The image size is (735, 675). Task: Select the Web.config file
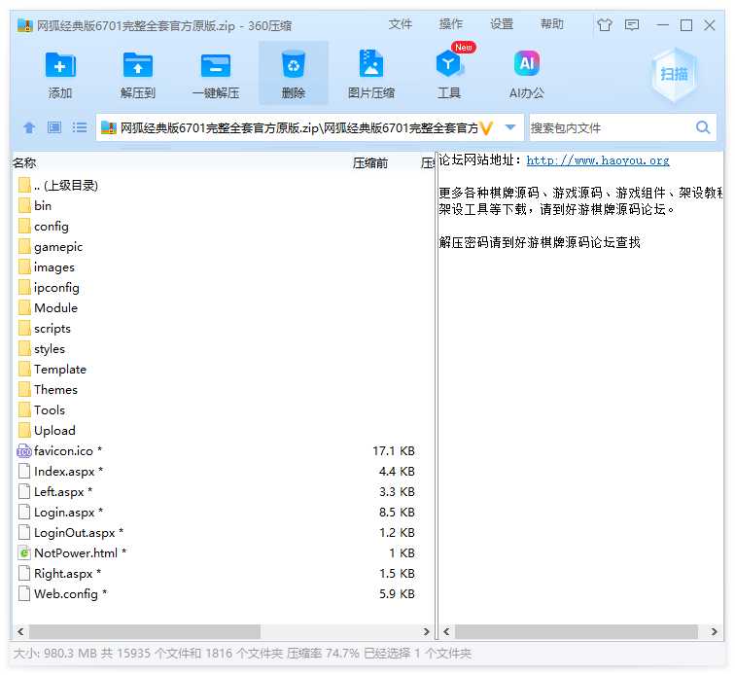(62, 594)
